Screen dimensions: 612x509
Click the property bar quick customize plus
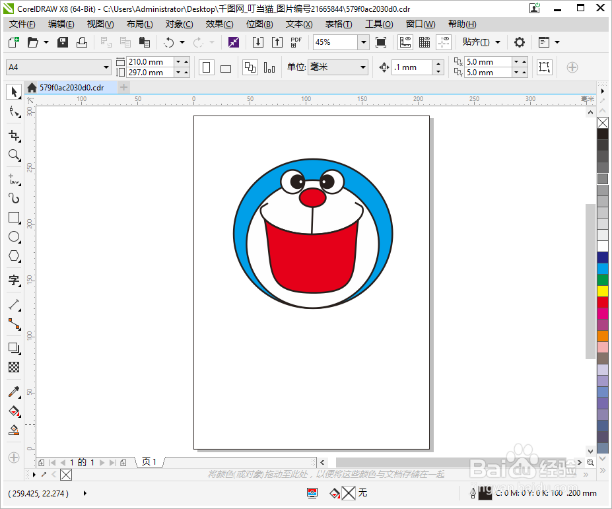(572, 67)
